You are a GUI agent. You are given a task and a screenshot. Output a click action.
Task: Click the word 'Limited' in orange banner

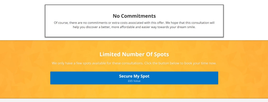(110, 55)
